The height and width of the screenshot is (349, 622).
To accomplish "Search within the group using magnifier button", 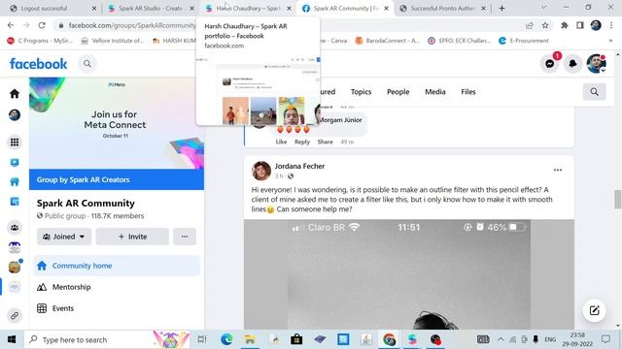I will [x=594, y=92].
